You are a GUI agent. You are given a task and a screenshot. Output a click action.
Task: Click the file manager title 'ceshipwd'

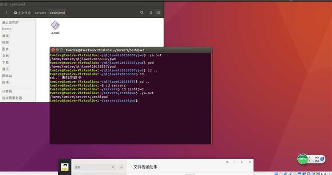coord(17,4)
